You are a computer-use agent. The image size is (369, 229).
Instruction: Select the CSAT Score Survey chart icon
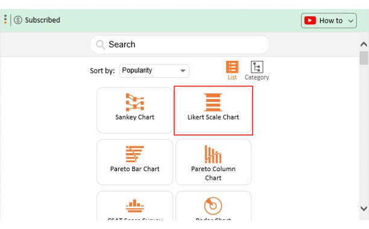tap(134, 205)
